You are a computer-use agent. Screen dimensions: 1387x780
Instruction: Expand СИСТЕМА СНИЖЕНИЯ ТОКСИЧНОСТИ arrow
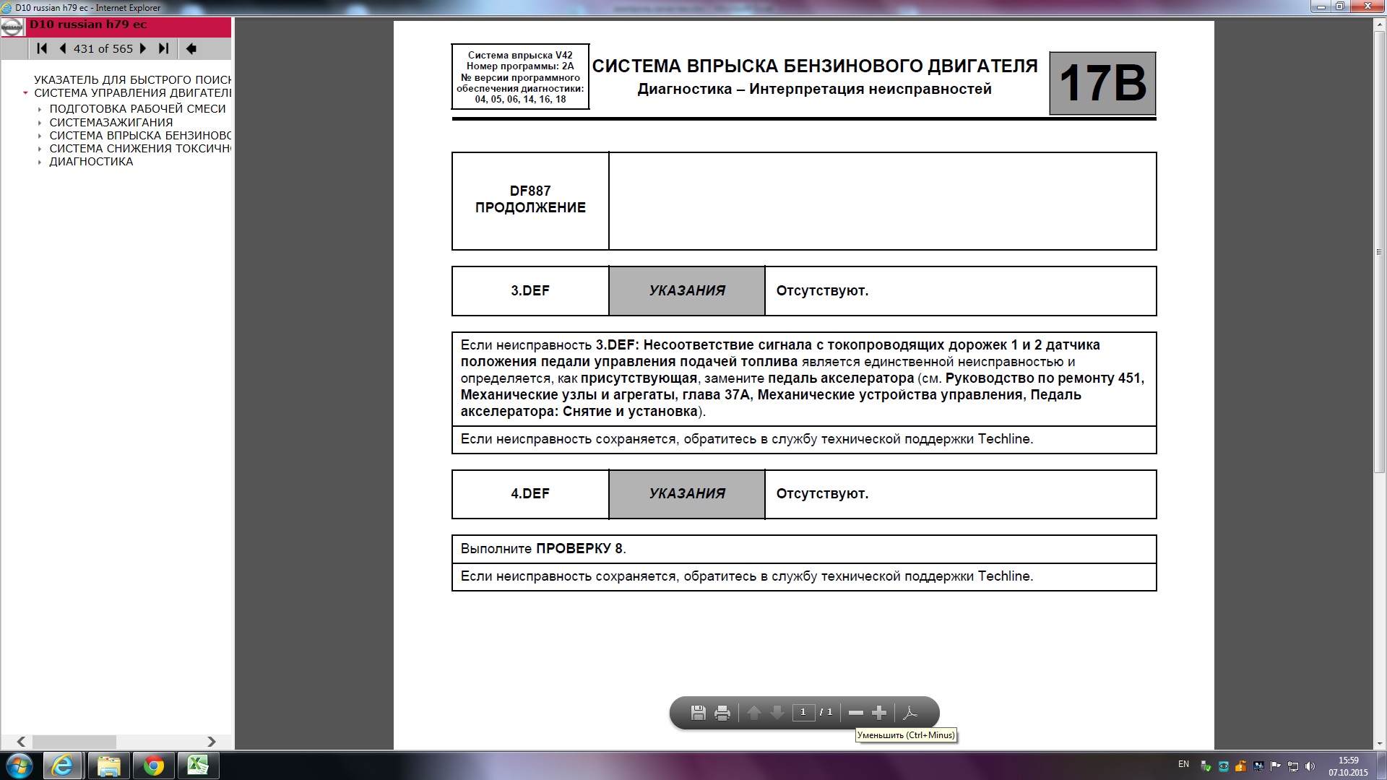pos(40,149)
